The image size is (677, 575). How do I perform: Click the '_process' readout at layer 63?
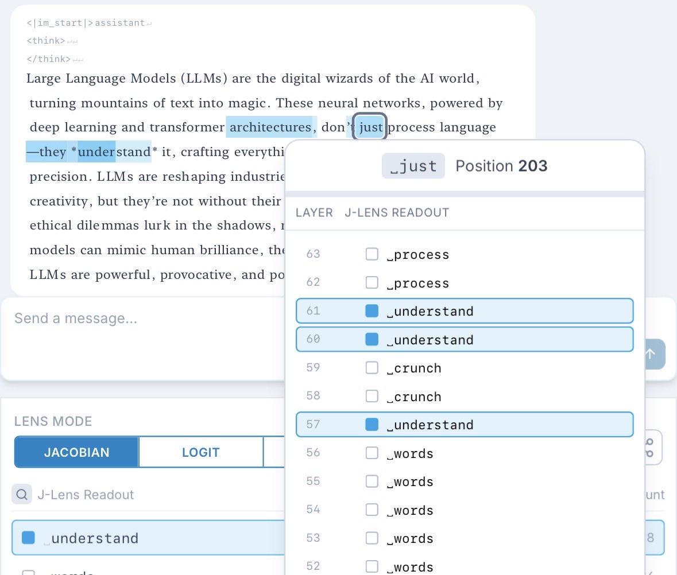[418, 254]
